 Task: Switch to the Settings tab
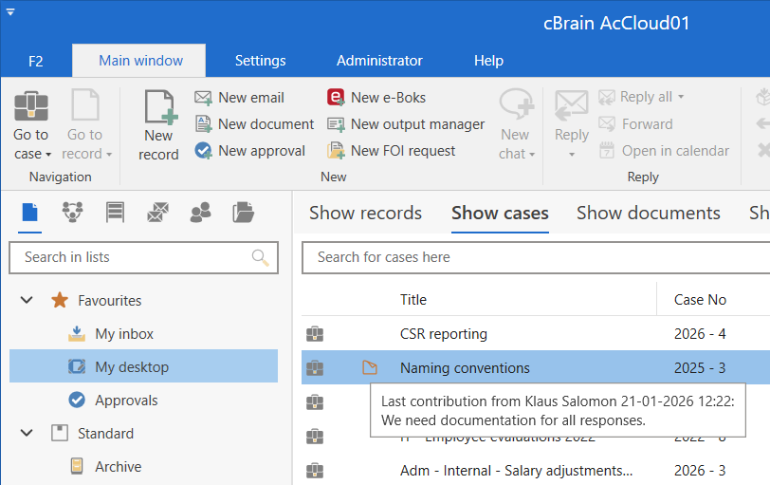260,61
